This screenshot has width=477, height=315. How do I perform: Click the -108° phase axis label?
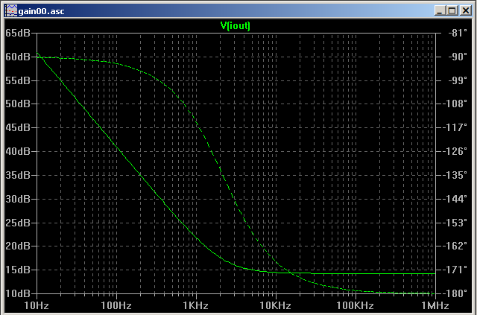coord(456,104)
